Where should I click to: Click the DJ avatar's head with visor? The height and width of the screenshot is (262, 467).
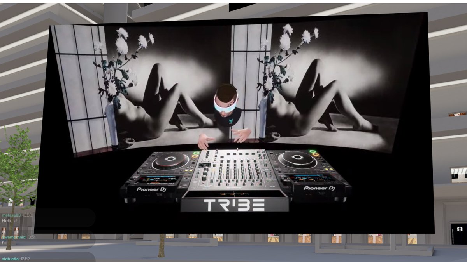pyautogui.click(x=226, y=100)
